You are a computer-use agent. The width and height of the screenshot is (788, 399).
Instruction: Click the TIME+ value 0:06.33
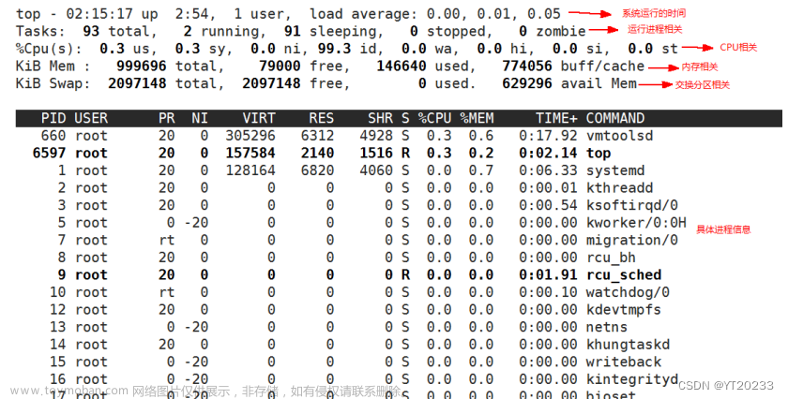(548, 170)
